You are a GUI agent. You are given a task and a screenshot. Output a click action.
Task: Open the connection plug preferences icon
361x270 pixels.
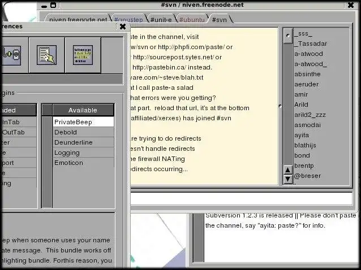(x=11, y=55)
